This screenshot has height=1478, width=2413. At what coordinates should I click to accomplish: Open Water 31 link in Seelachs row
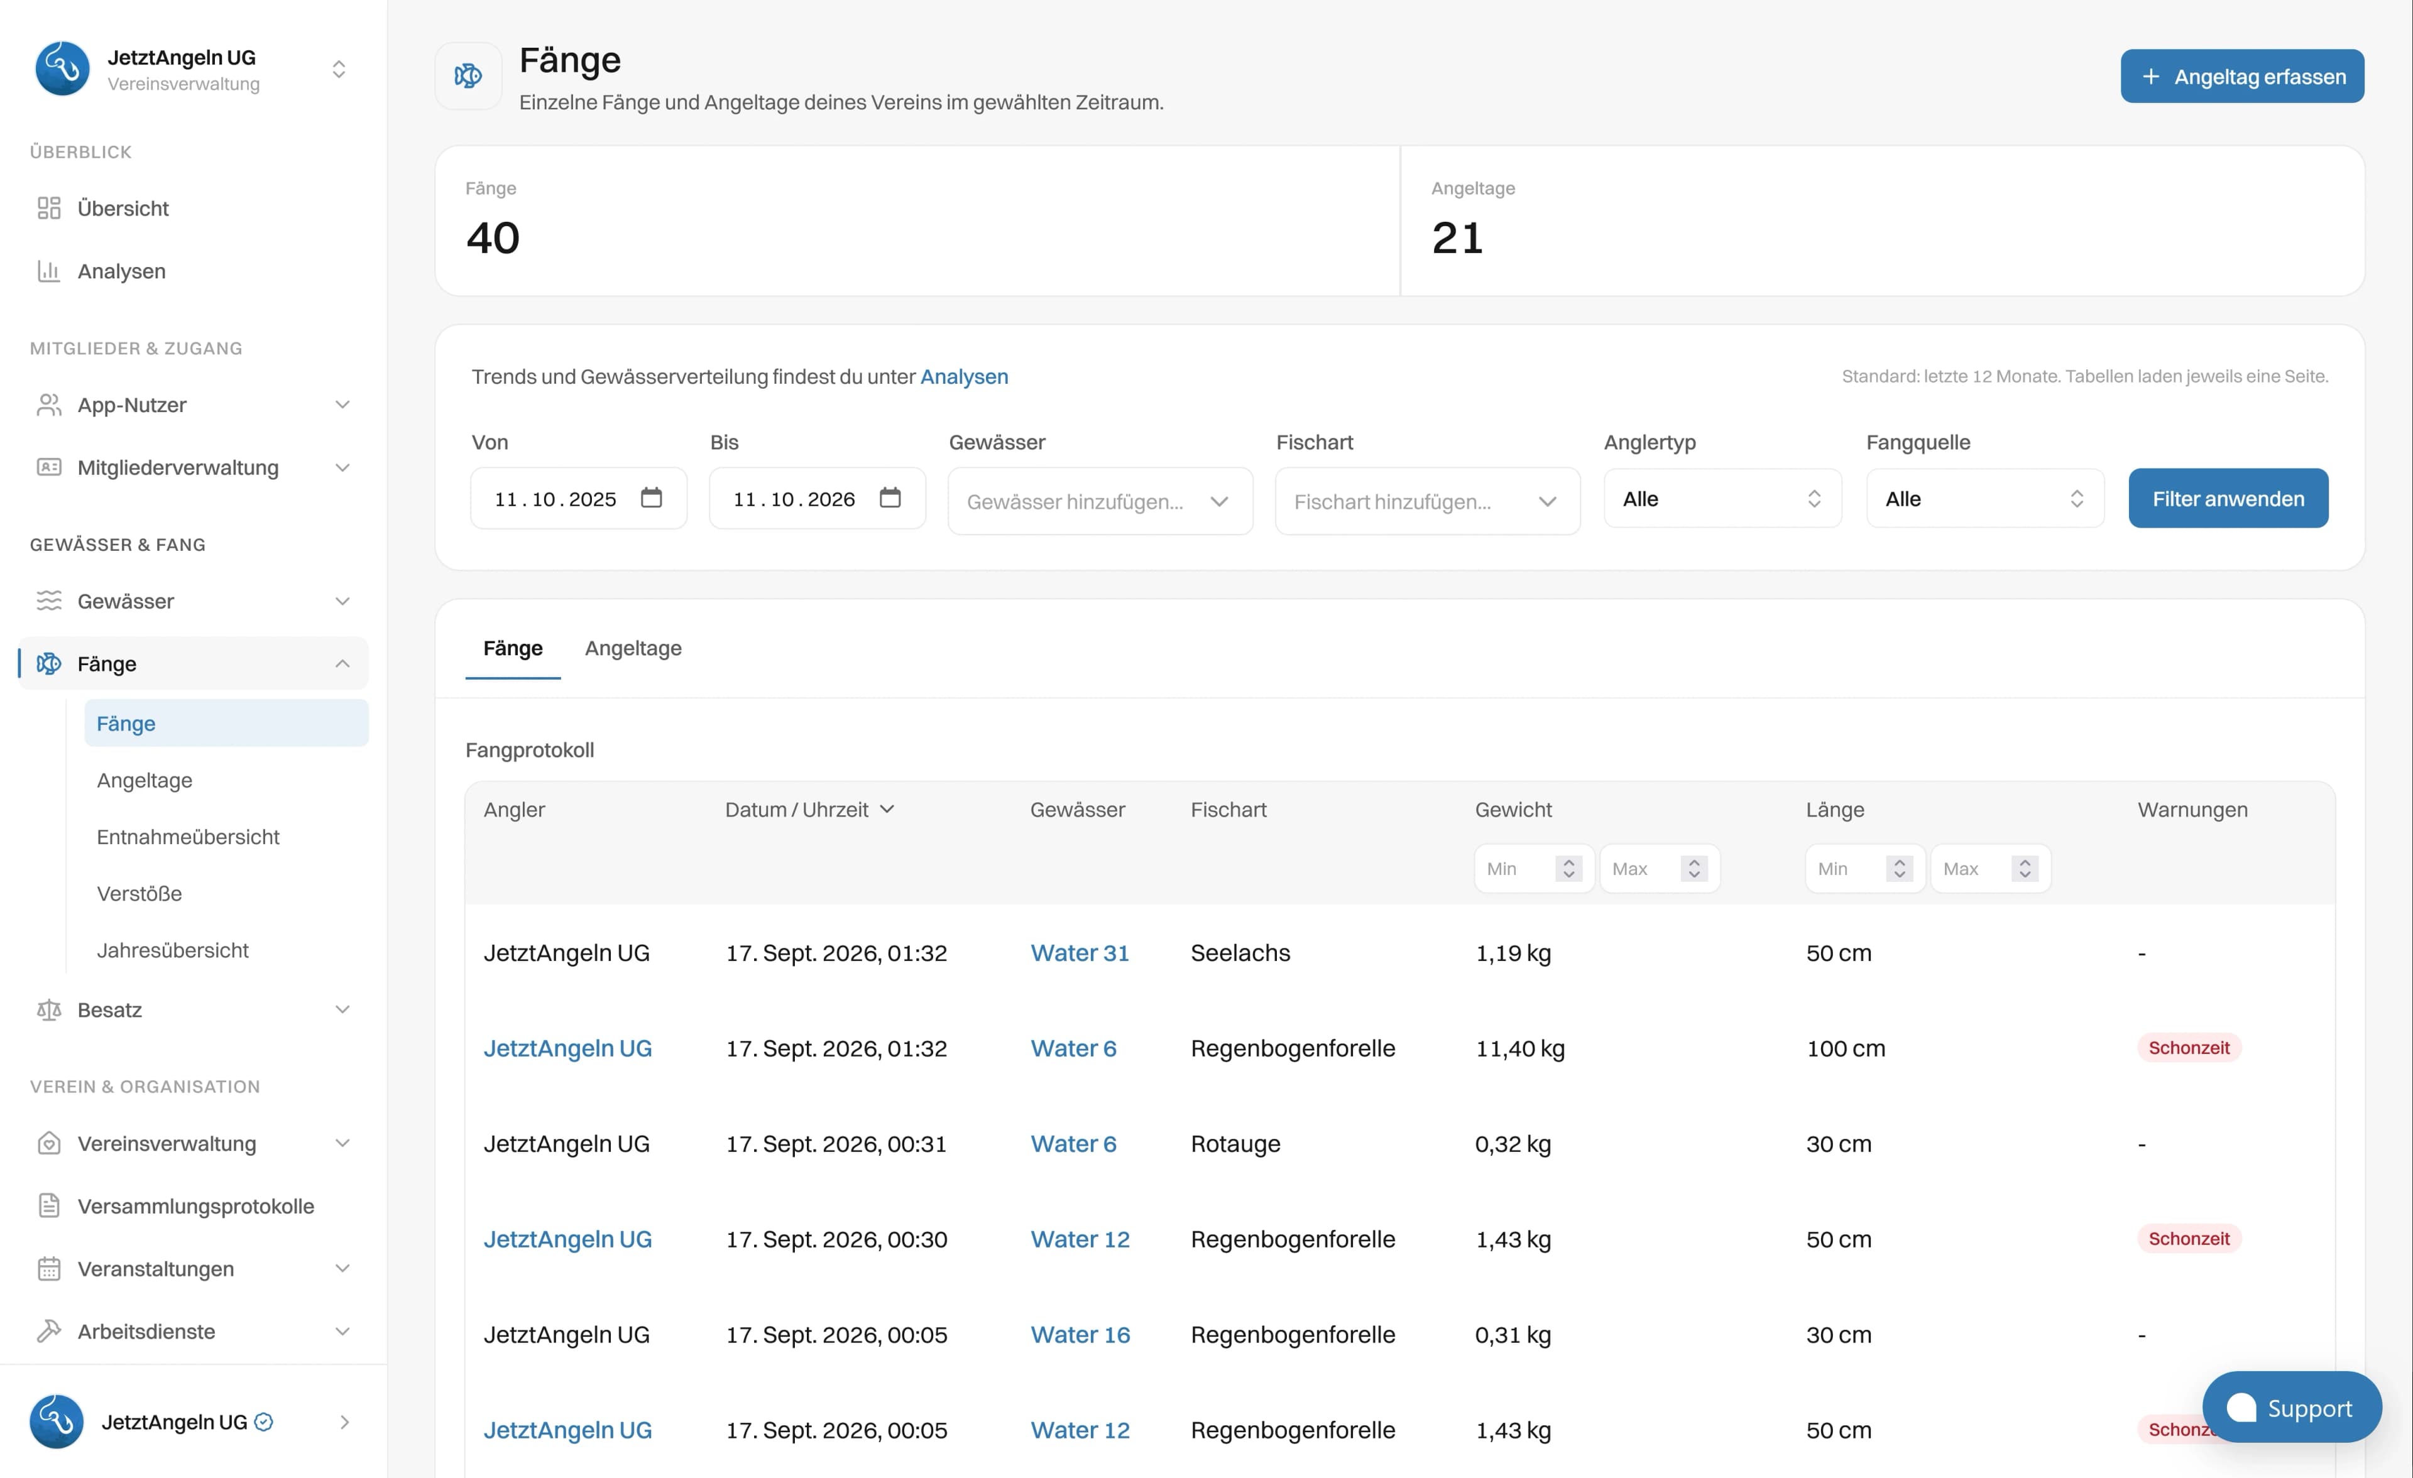pyautogui.click(x=1079, y=952)
